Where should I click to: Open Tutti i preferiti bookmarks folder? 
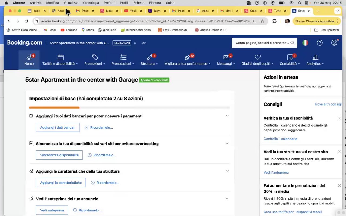click(327, 30)
